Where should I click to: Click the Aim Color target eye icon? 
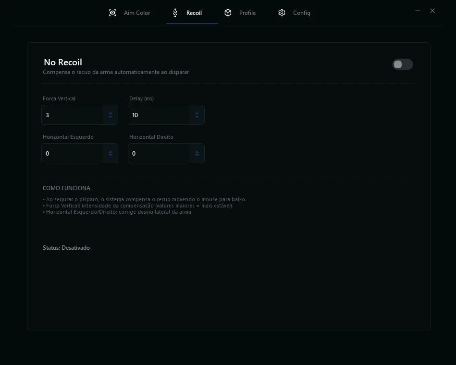point(112,13)
